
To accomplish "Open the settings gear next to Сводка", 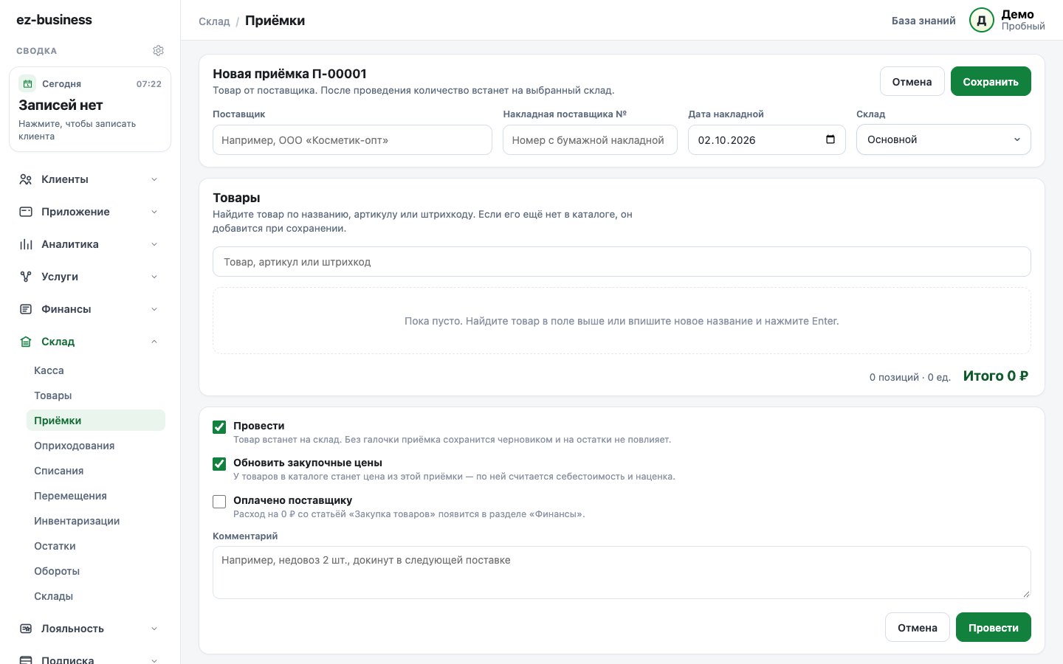I will 158,51.
